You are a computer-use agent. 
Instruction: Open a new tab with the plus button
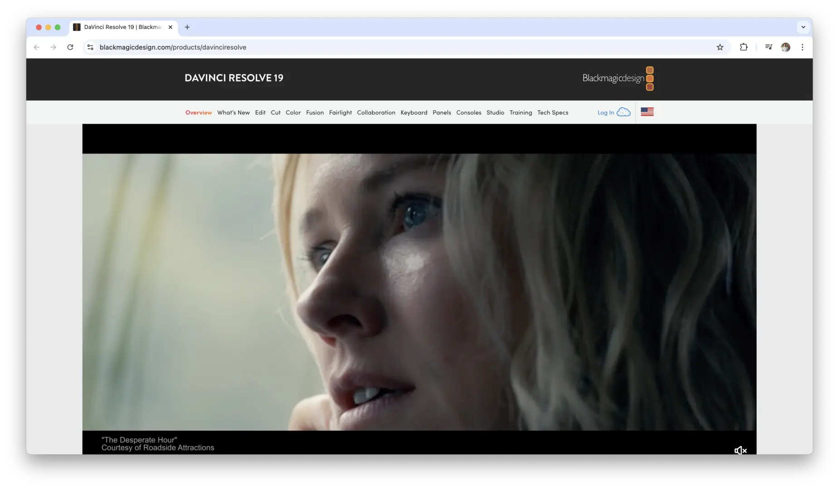pyautogui.click(x=187, y=27)
